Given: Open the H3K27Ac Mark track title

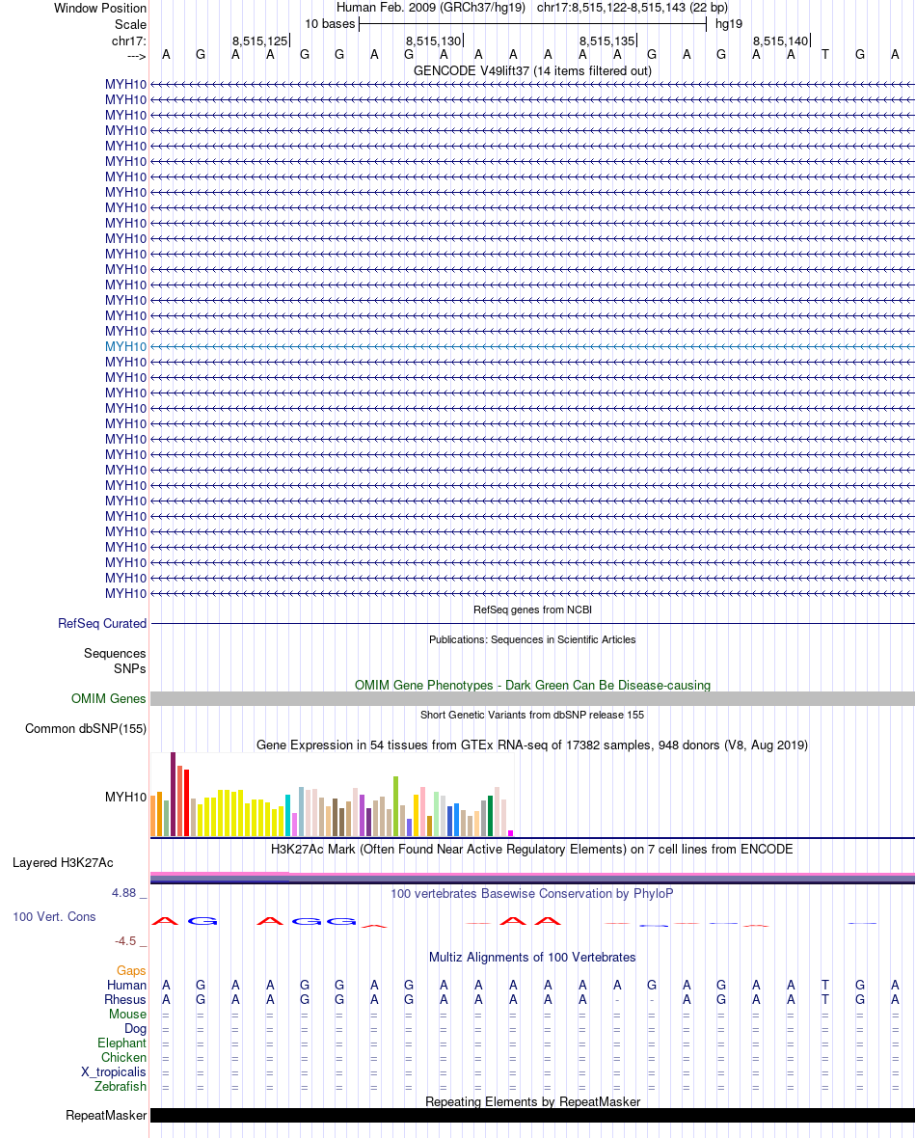Looking at the screenshot, I should tap(532, 849).
